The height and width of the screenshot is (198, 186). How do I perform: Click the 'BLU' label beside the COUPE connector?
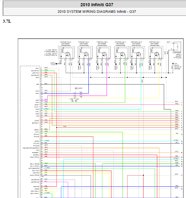(81, 92)
